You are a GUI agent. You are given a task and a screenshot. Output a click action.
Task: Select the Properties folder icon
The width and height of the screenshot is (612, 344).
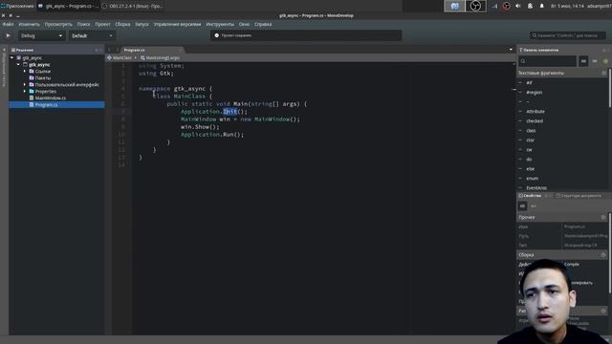tap(32, 92)
